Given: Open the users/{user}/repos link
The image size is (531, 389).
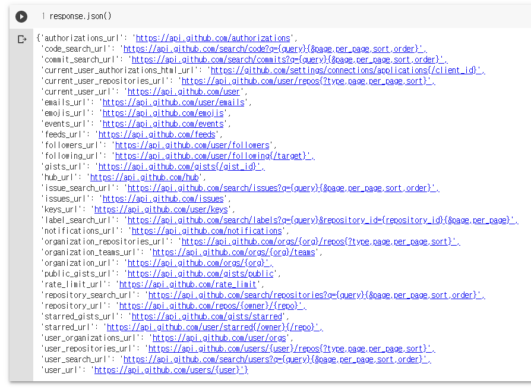Looking at the screenshot, I should coord(292,349).
